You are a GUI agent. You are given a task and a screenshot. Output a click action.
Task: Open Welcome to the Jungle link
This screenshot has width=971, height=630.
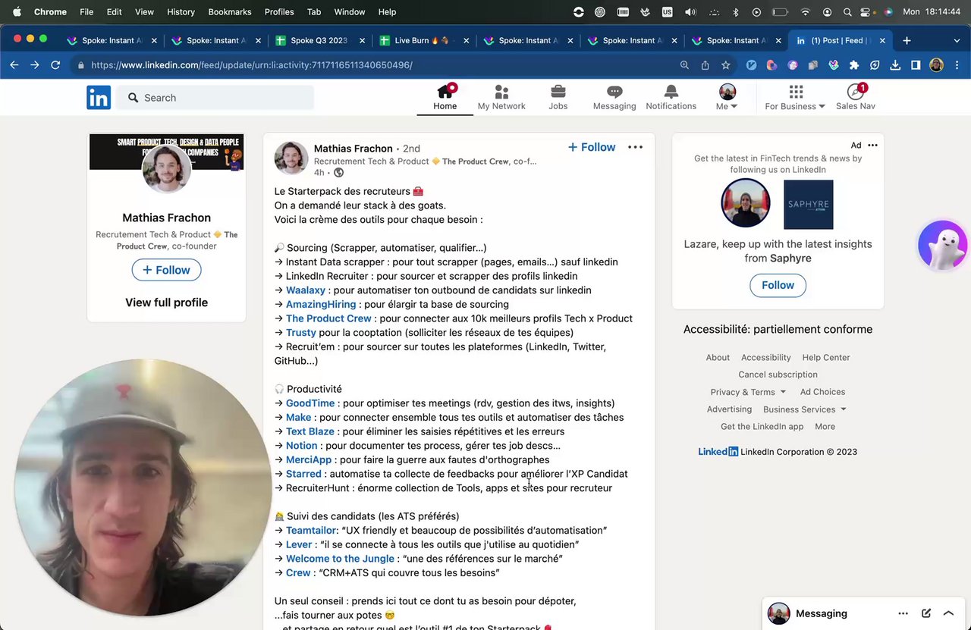click(341, 559)
